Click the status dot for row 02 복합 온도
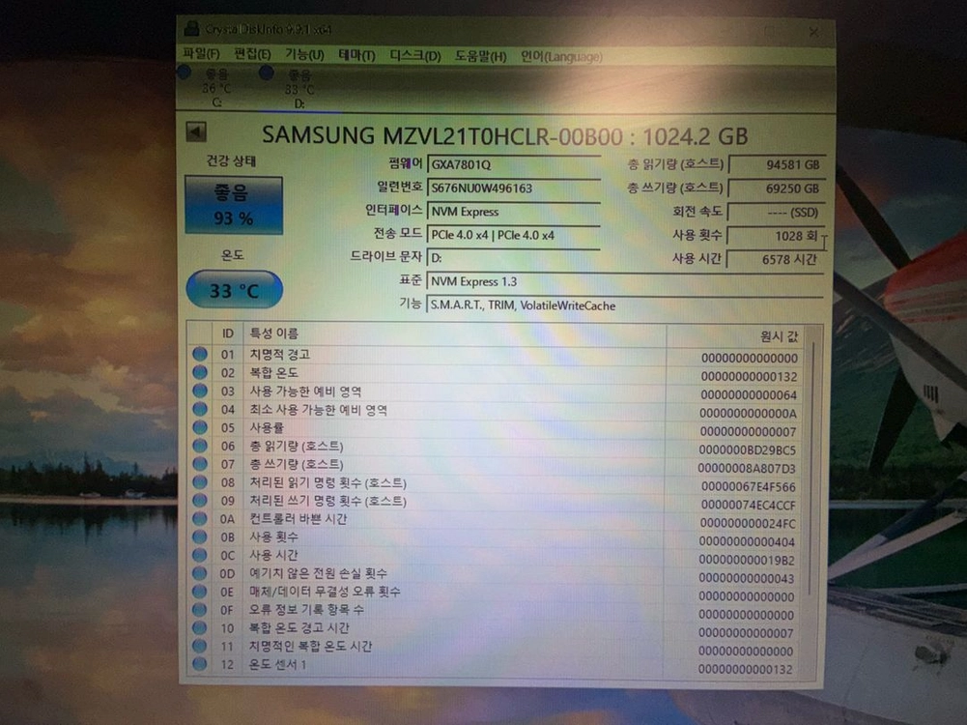The width and height of the screenshot is (967, 725). [200, 372]
